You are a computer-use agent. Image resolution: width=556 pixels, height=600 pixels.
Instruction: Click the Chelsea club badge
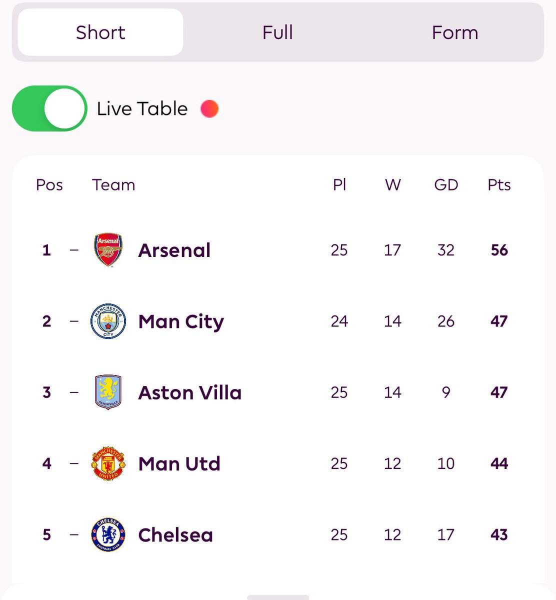pos(108,534)
